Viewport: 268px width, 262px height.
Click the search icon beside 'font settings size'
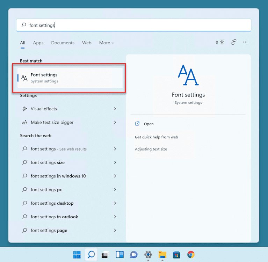(24, 162)
